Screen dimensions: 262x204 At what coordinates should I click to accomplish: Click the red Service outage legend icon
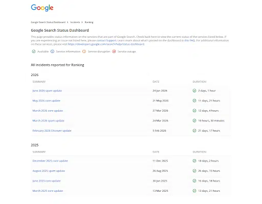(x=114, y=52)
